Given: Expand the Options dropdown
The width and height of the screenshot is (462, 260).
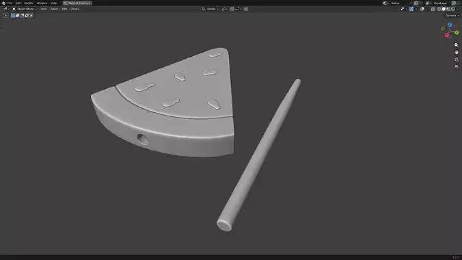Looking at the screenshot, I should [x=452, y=15].
